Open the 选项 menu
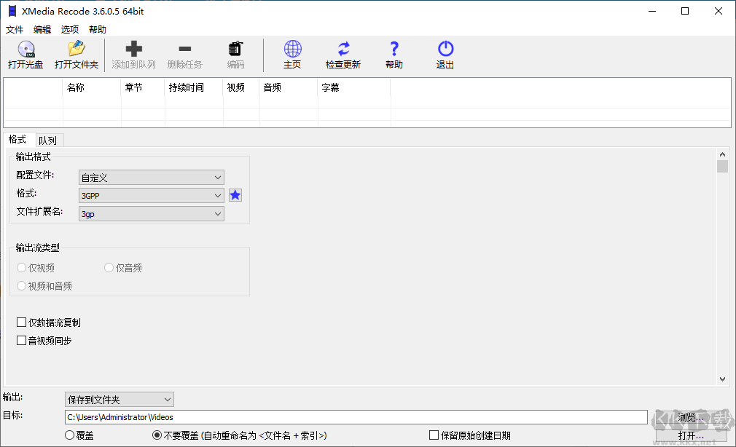Screen dimensions: 736x447 tap(70, 30)
